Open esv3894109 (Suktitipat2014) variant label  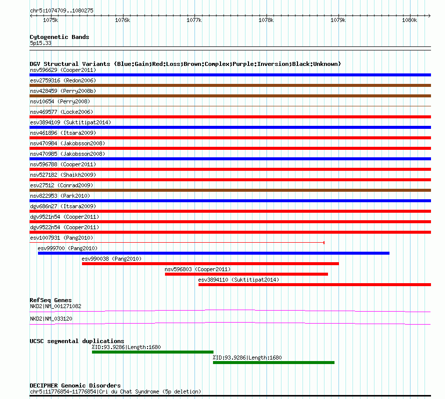(x=70, y=122)
